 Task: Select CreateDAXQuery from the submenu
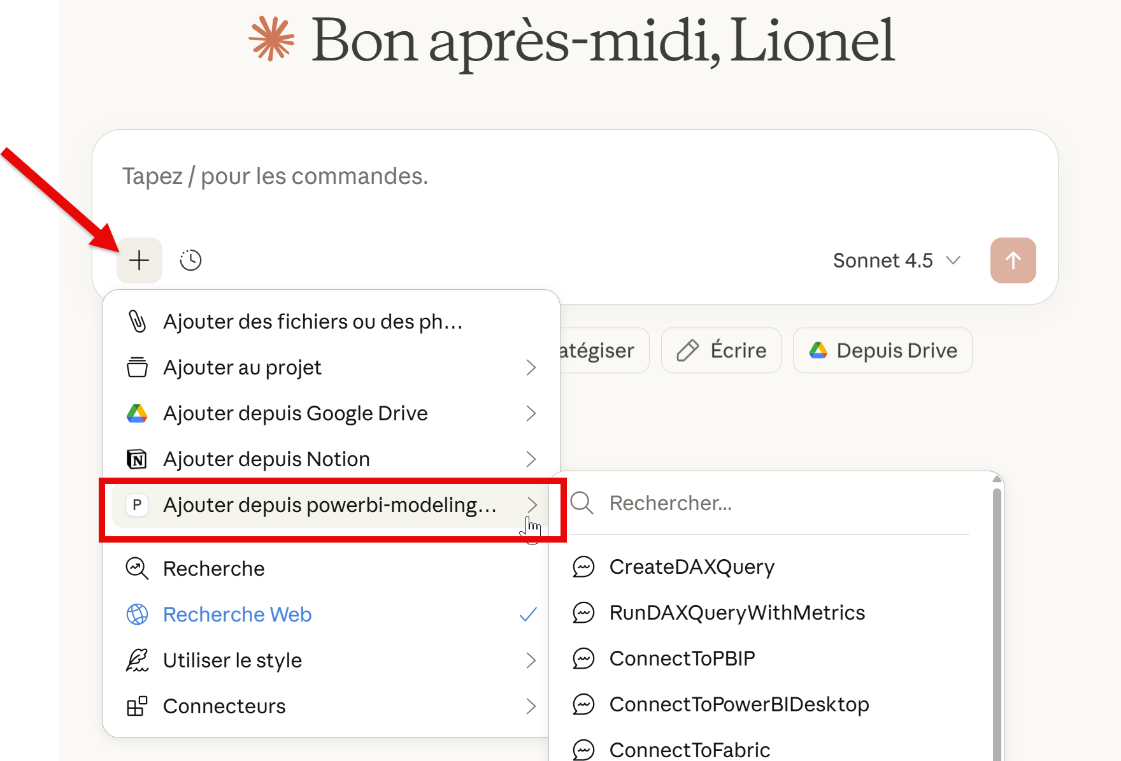(x=692, y=567)
